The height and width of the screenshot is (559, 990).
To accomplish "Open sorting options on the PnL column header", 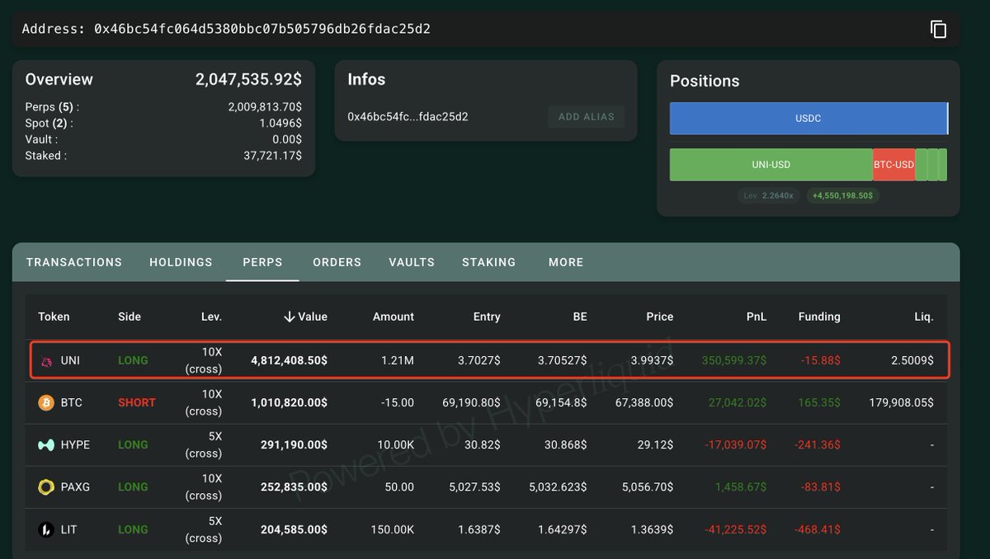I will tap(756, 316).
